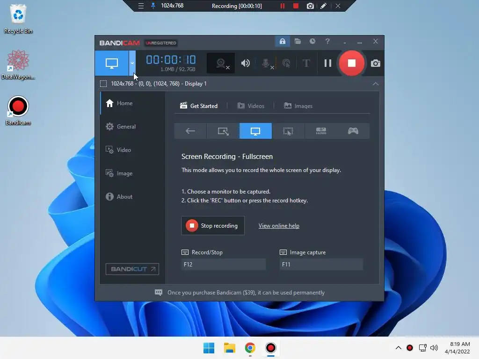
Task: Click the menu icon in the top recording bar
Action: tap(141, 6)
